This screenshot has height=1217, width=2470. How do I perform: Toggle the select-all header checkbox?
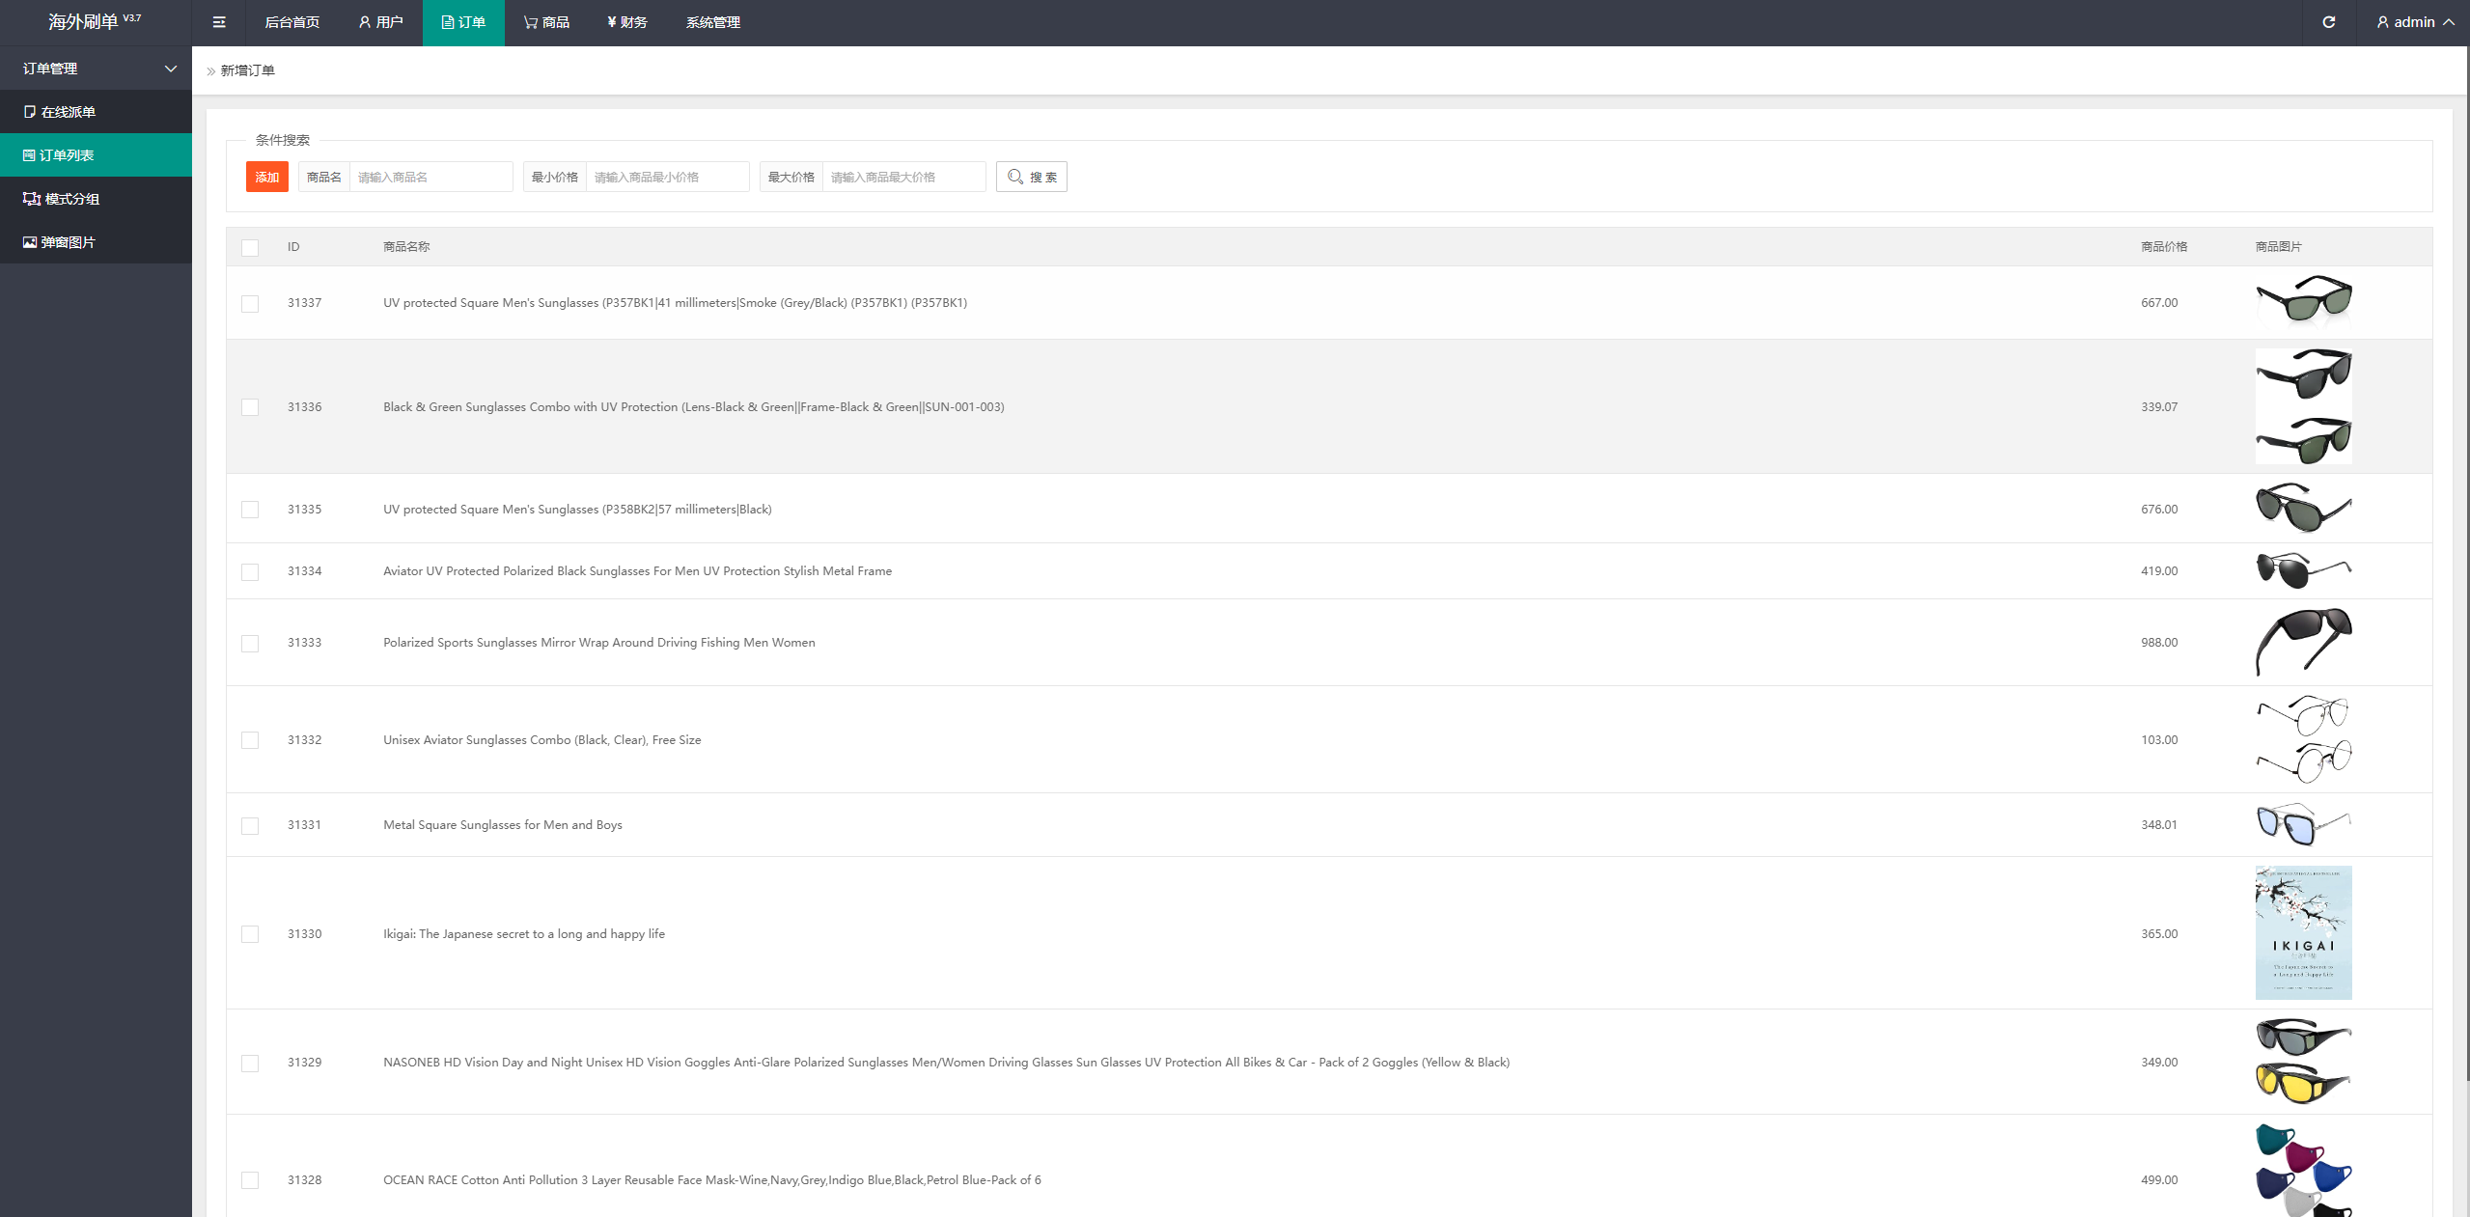(x=250, y=248)
